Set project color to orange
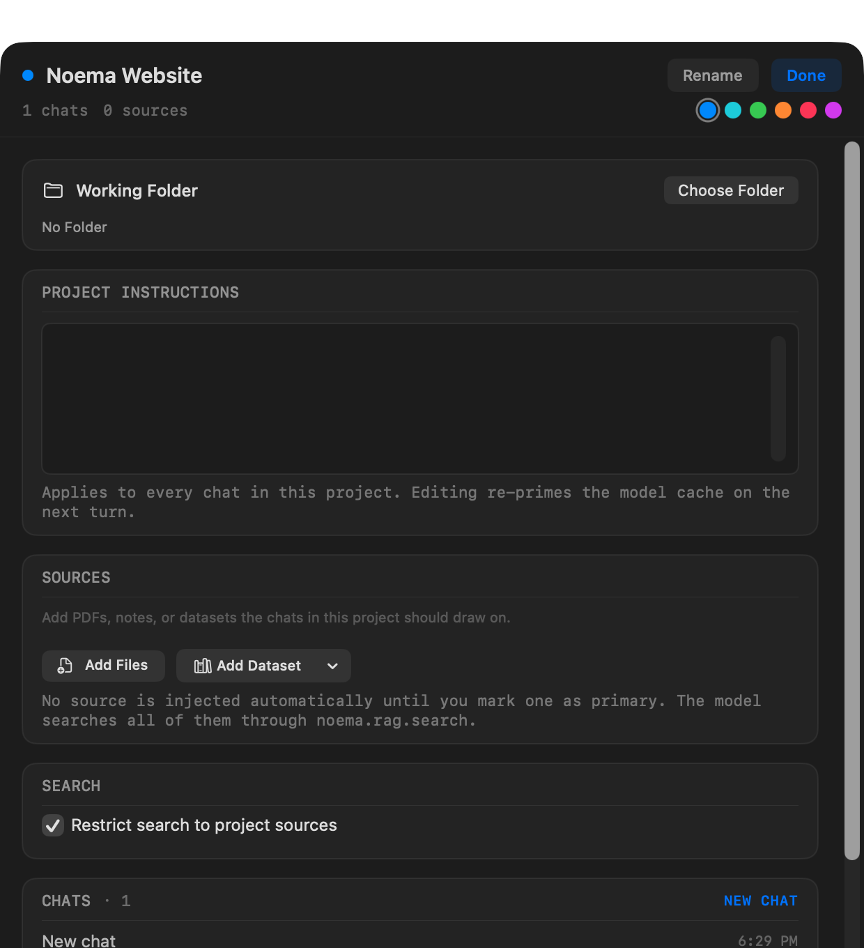This screenshot has width=864, height=948. [x=783, y=110]
